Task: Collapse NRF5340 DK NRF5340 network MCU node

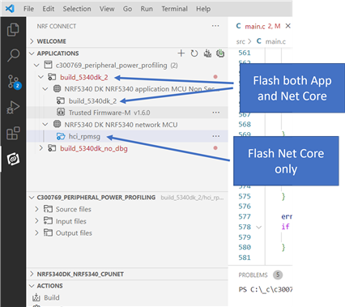Action: pyautogui.click(x=45, y=125)
